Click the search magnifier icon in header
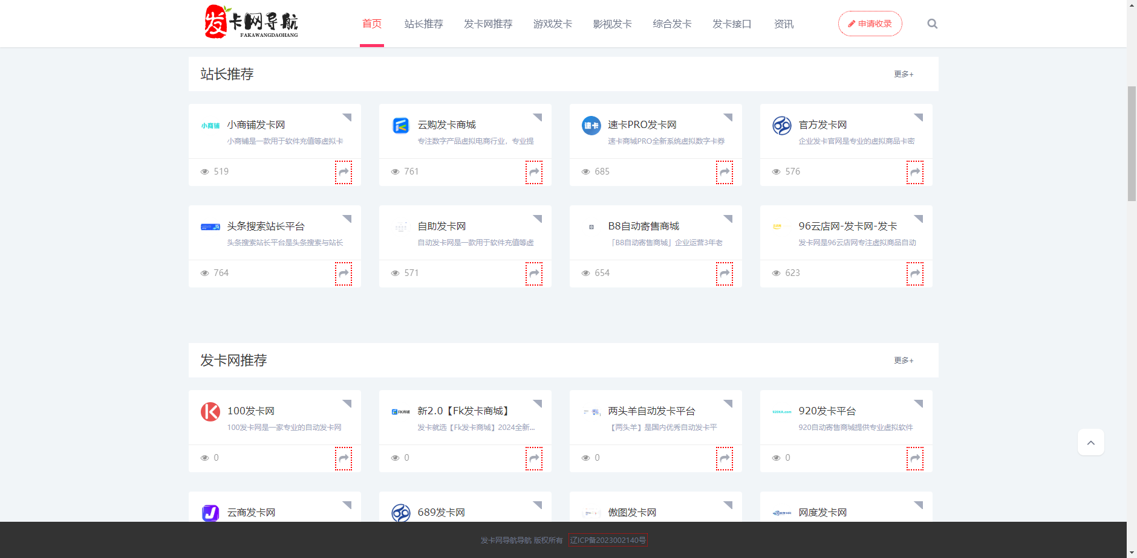This screenshot has height=558, width=1137. 932,24
